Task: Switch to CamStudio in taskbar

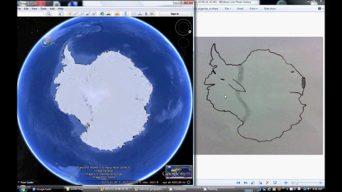Action: tap(185, 189)
